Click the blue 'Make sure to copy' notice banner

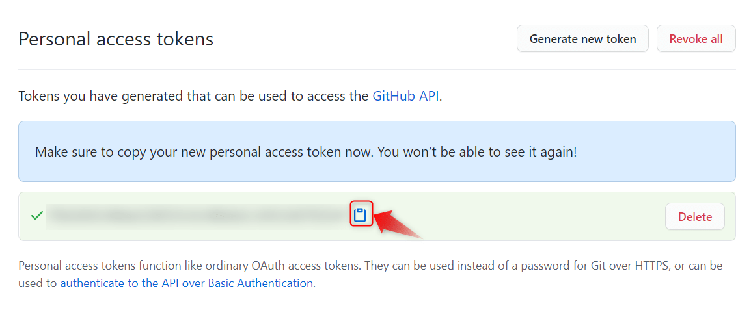pos(377,151)
